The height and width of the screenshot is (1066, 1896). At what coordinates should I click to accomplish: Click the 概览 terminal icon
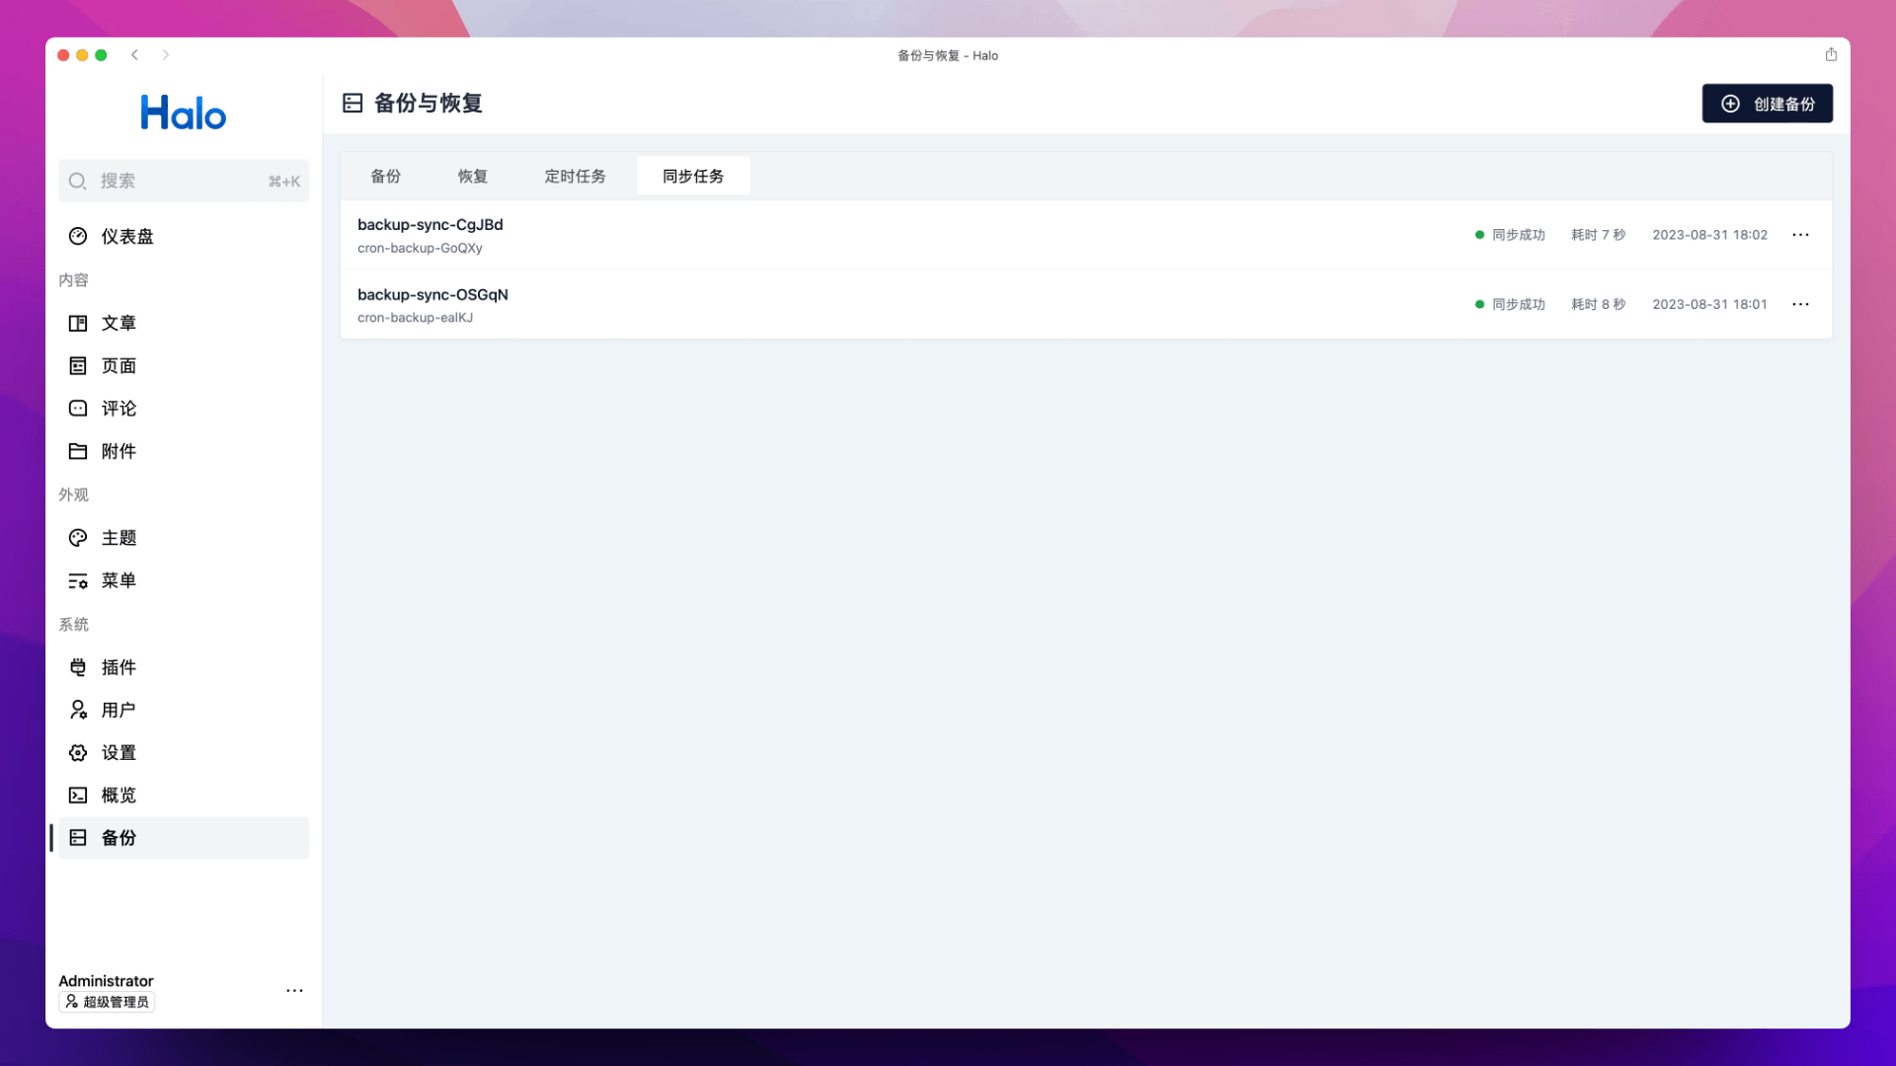[x=78, y=795]
